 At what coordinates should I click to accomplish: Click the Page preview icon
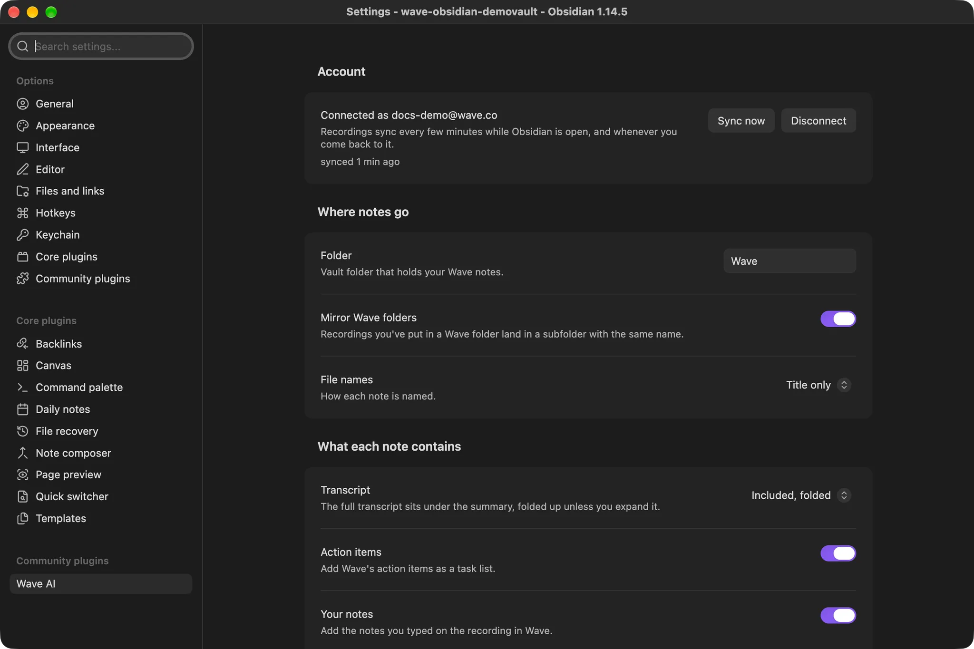(x=22, y=475)
